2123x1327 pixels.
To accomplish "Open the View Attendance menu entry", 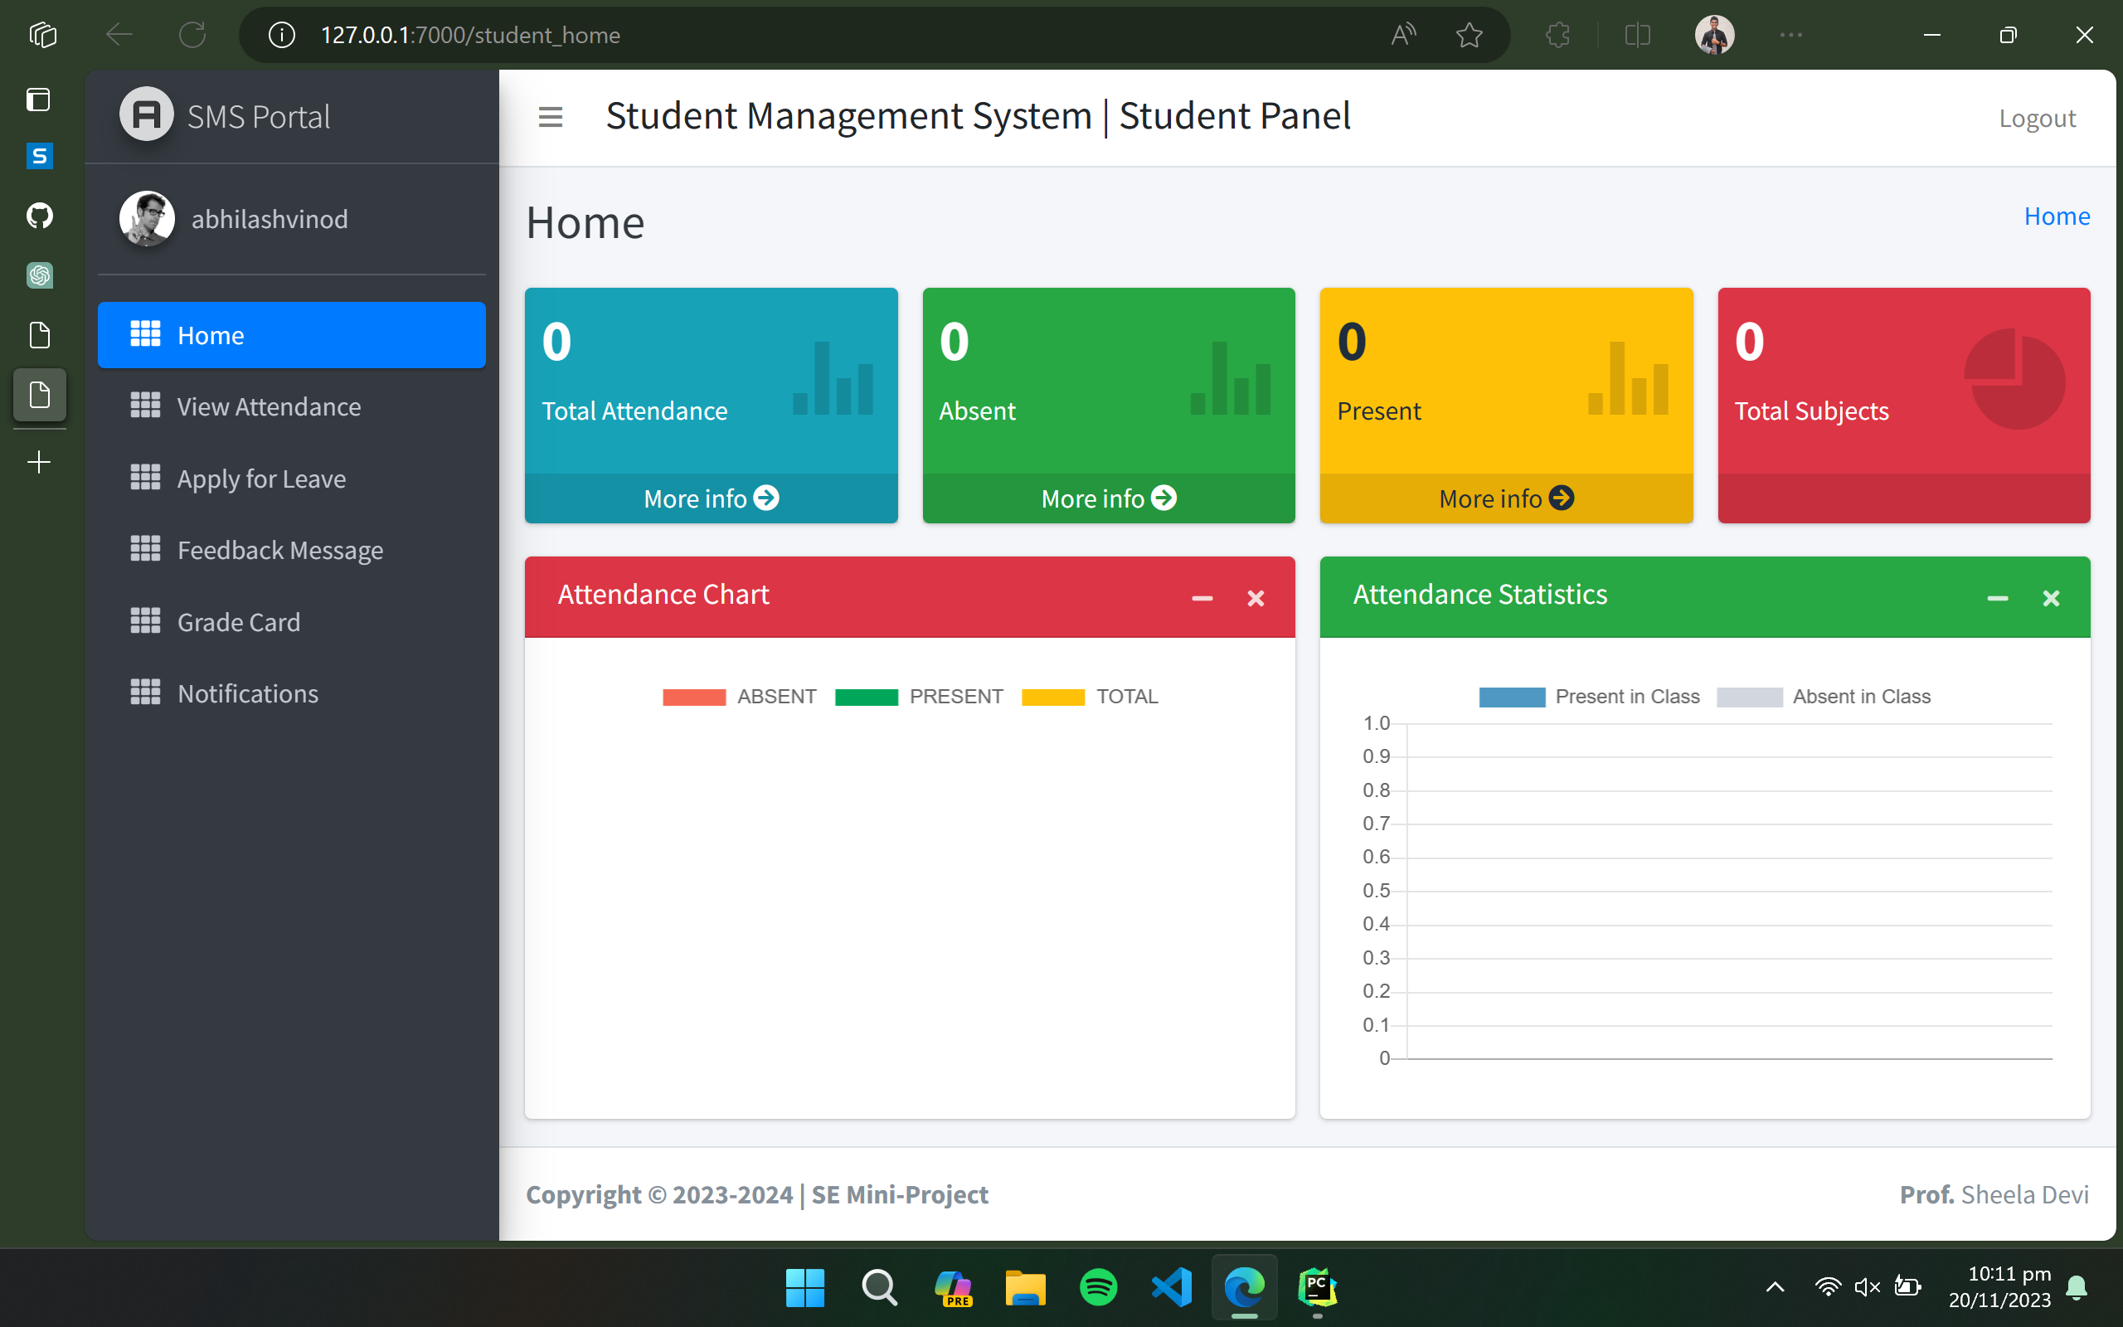I will click(x=269, y=406).
